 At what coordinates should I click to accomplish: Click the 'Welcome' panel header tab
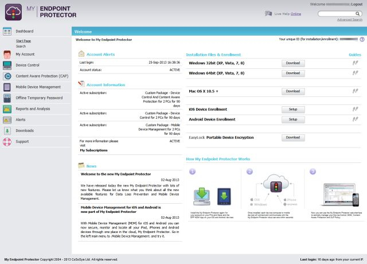[x=83, y=32]
